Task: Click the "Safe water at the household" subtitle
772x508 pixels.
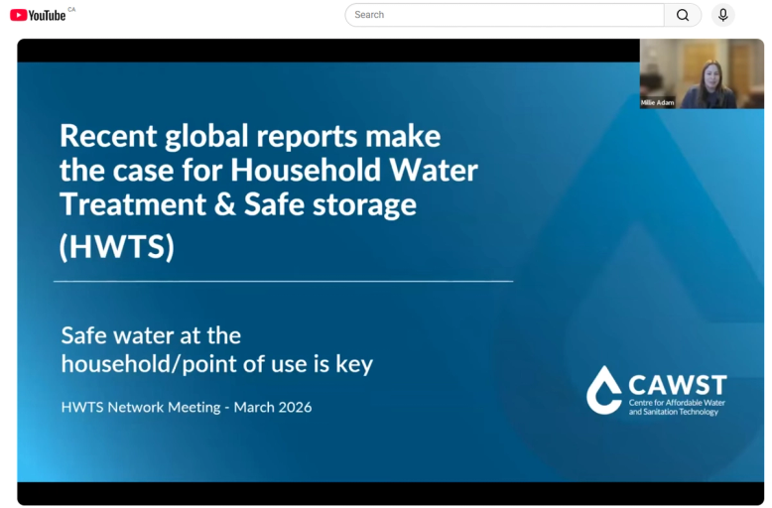Action: (216, 350)
